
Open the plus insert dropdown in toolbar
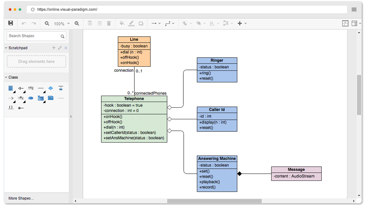click(x=242, y=23)
